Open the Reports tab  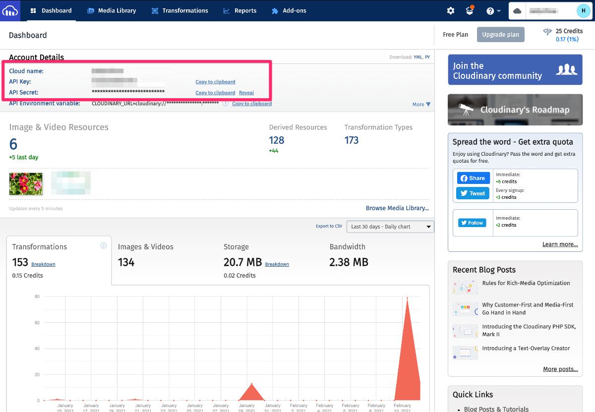click(240, 10)
